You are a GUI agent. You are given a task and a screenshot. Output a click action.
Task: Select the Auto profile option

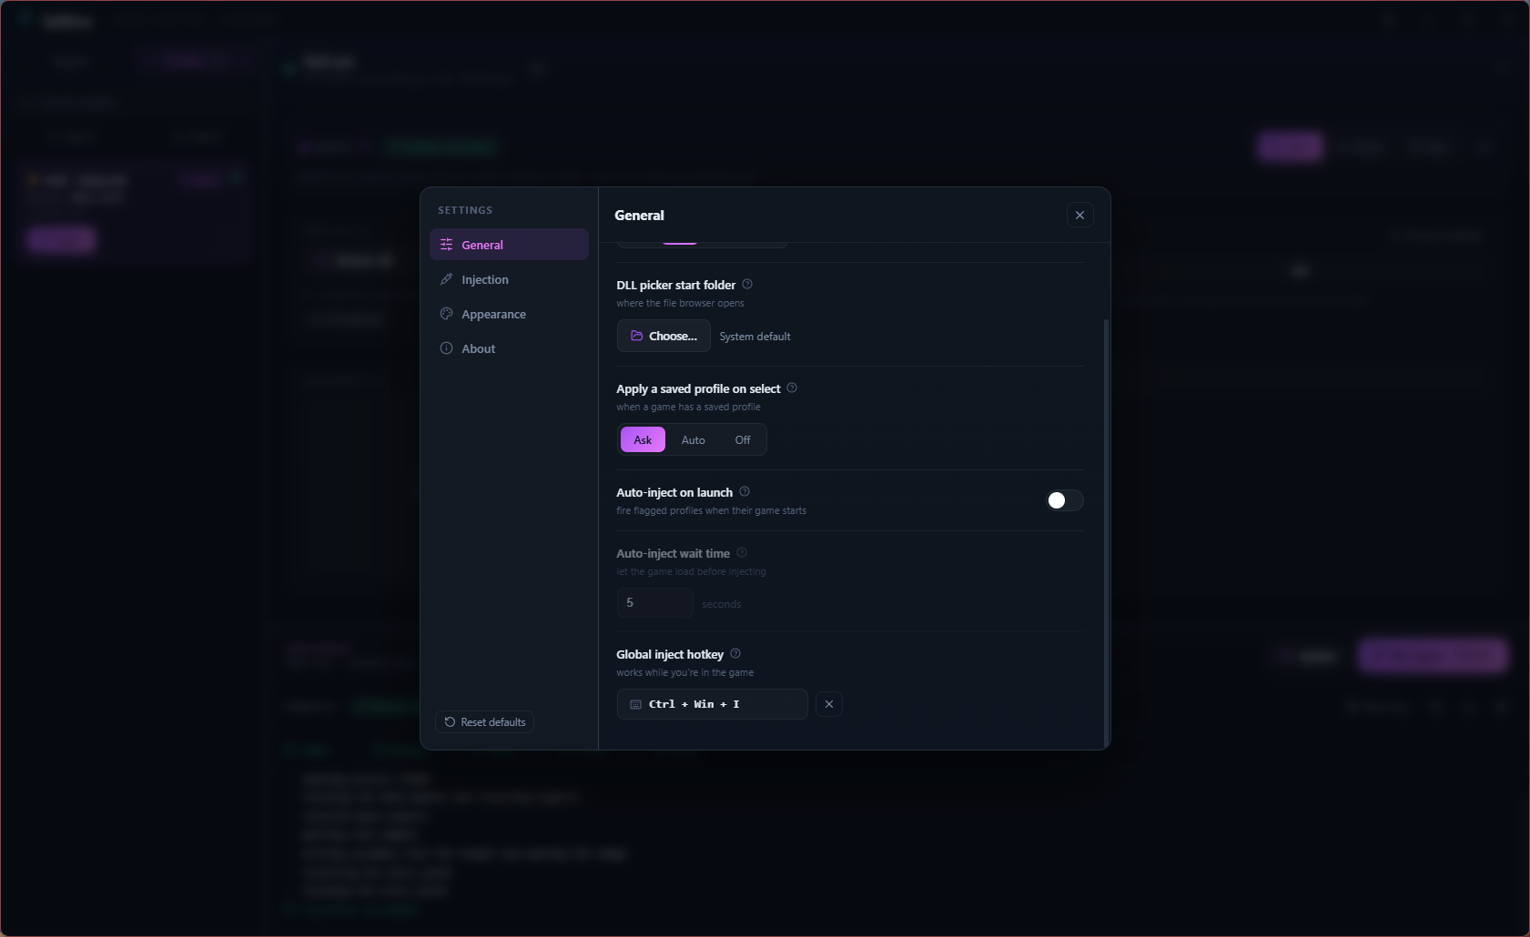694,439
